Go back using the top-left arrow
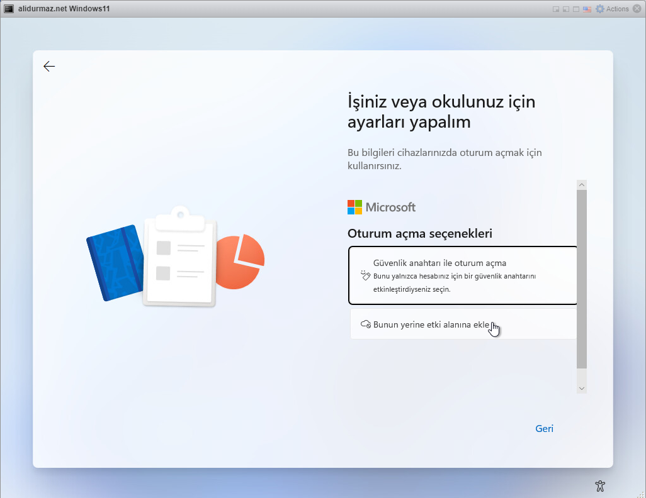646x498 pixels. click(x=49, y=66)
